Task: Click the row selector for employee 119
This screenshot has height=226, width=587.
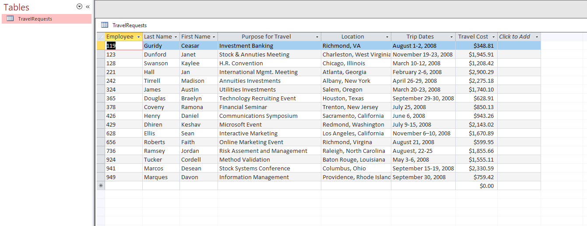Action: coord(101,46)
